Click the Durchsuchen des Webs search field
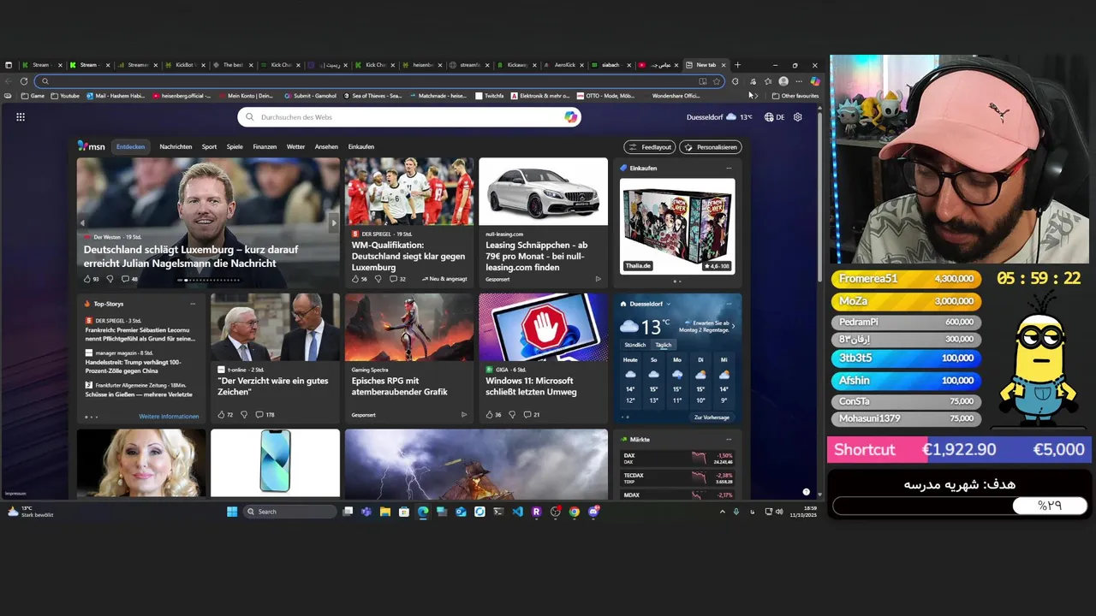The image size is (1096, 616). [x=409, y=117]
